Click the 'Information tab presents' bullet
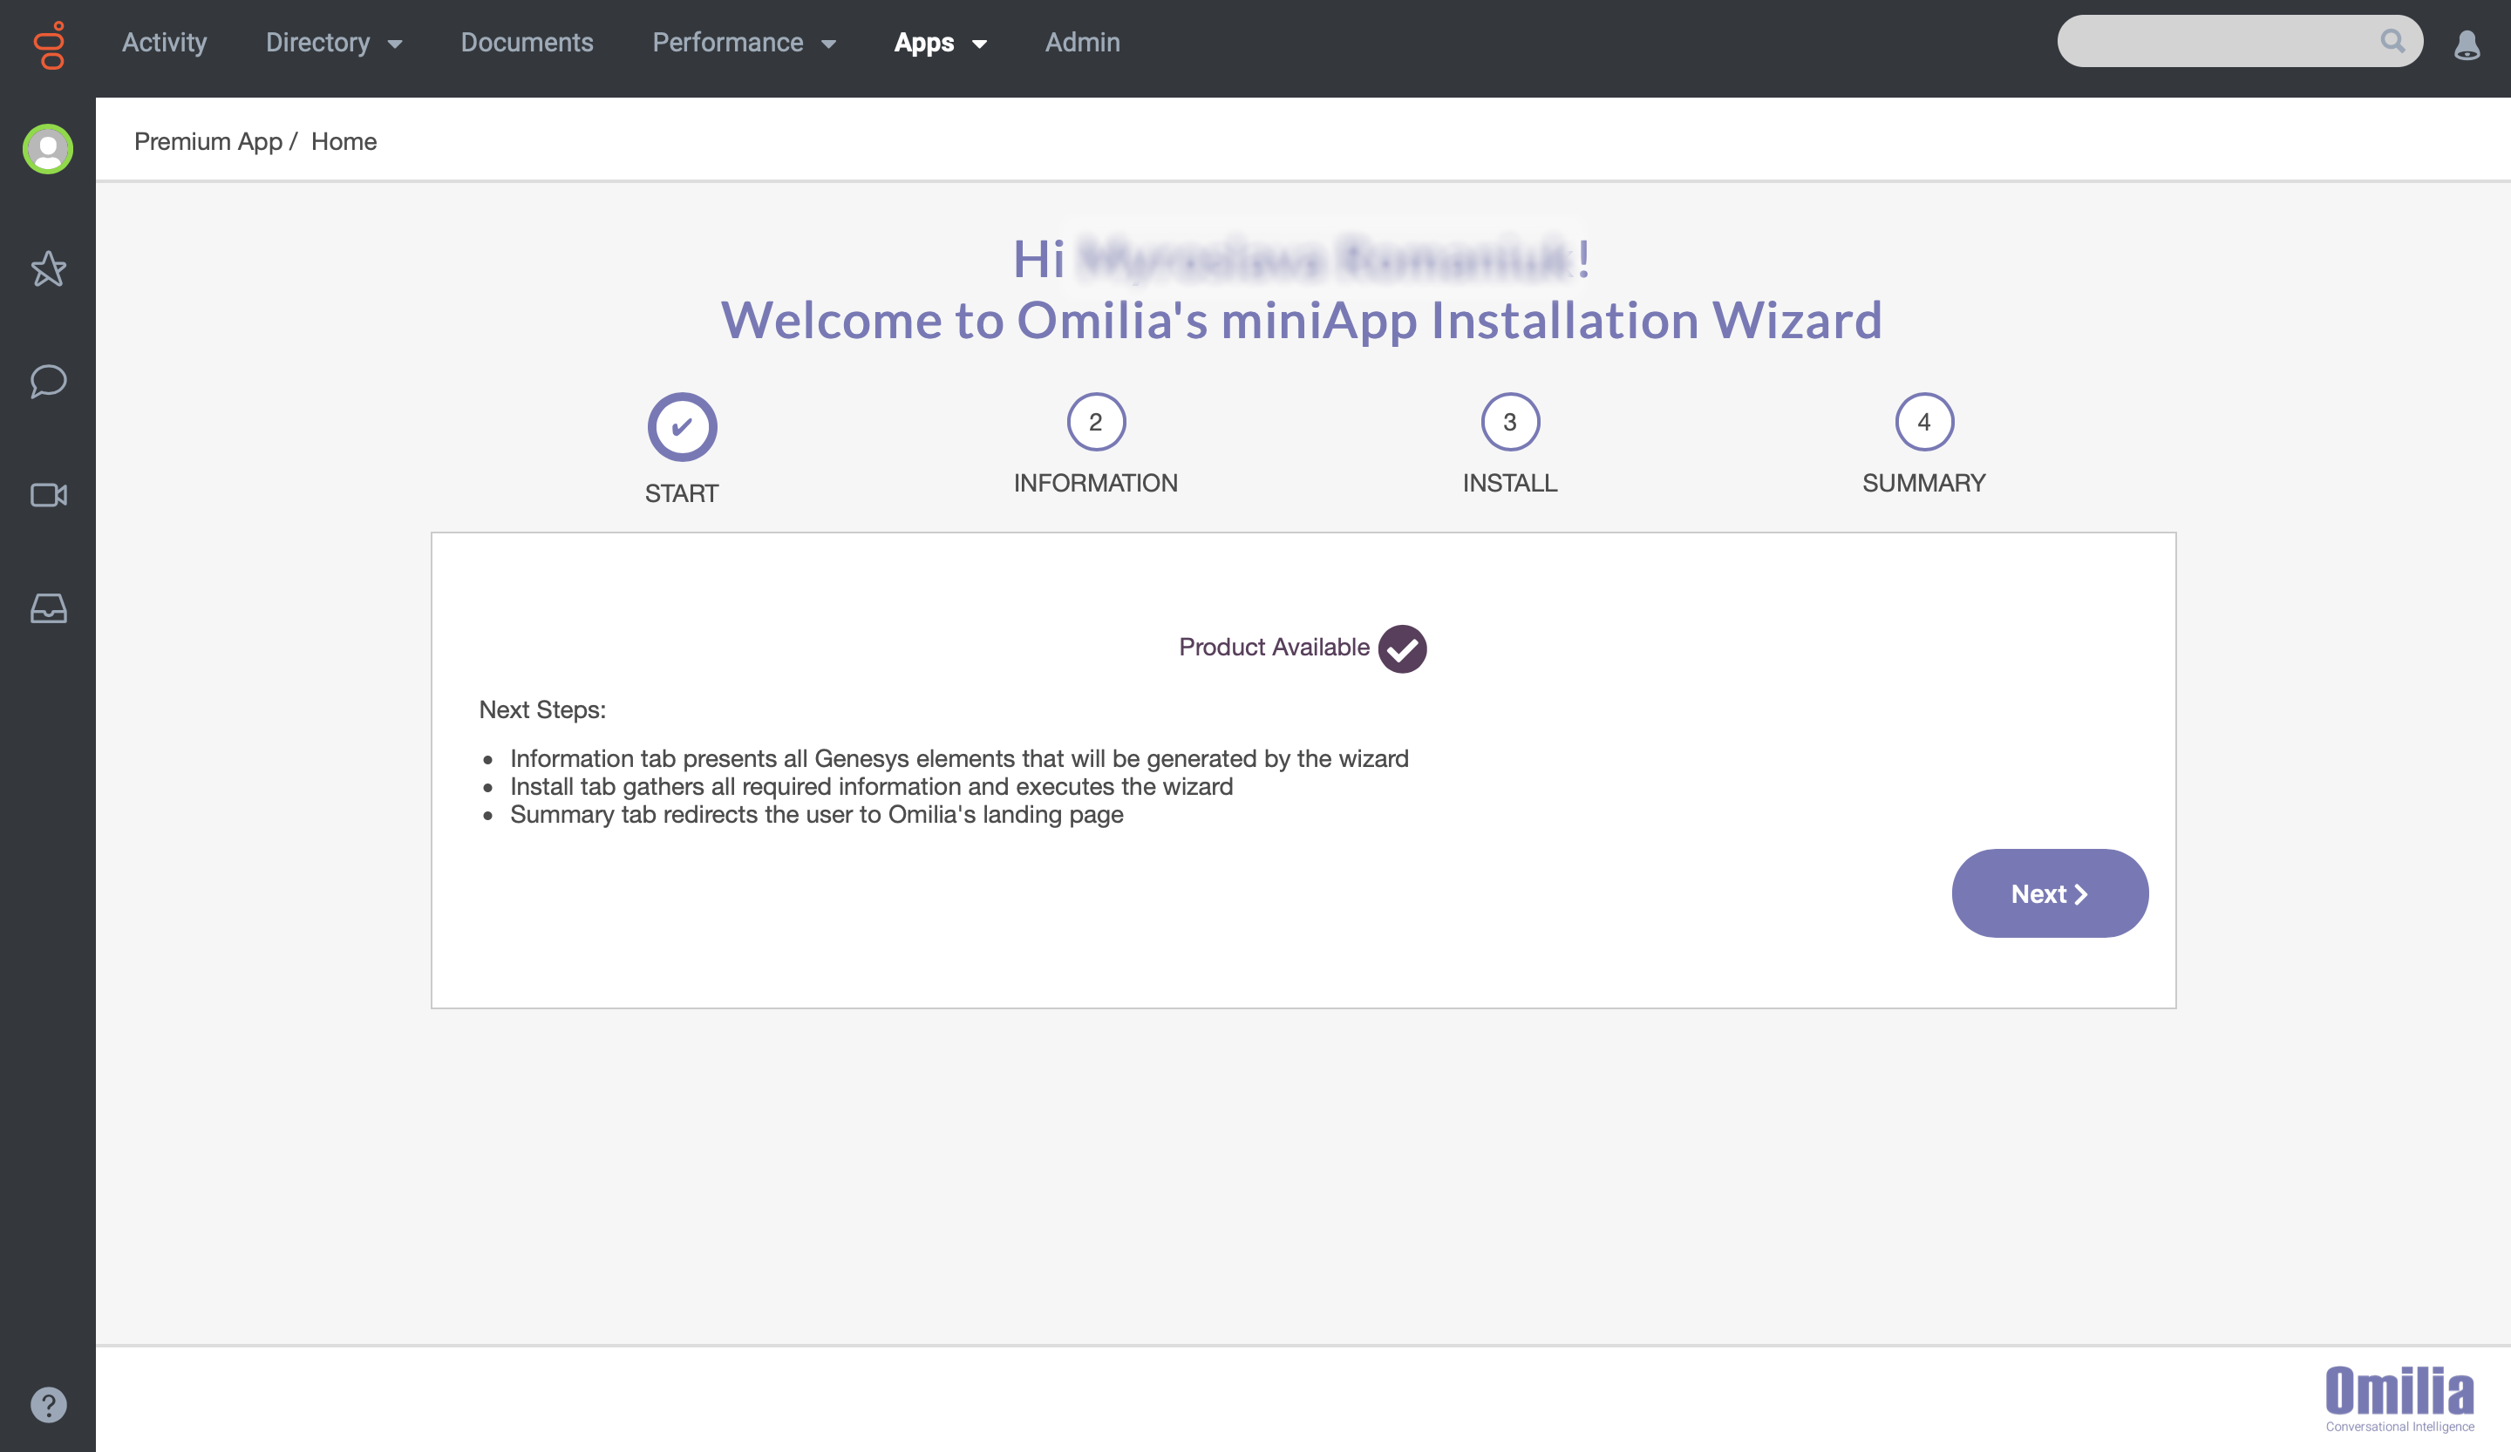The image size is (2511, 1452). click(x=958, y=759)
